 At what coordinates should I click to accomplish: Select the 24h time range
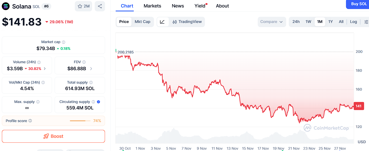296,22
